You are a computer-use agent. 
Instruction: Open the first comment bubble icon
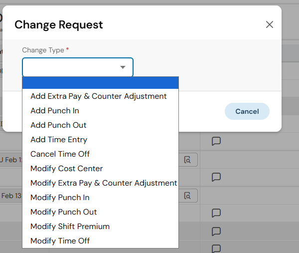tap(216, 141)
